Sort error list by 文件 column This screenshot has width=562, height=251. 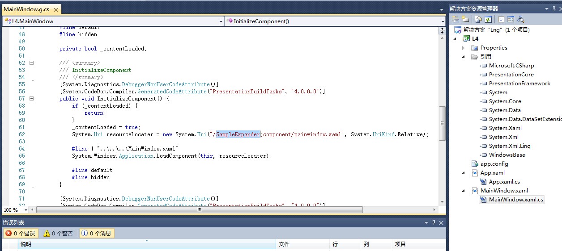pyautogui.click(x=302, y=244)
